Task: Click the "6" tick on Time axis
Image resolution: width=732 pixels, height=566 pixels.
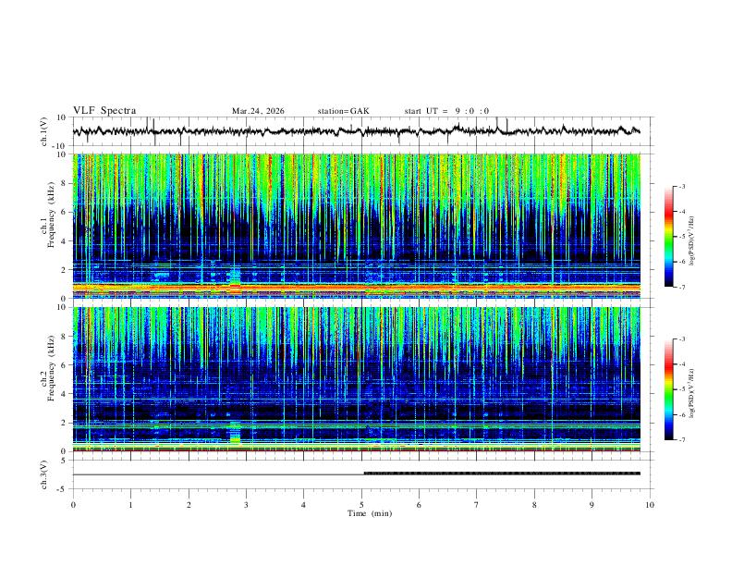Action: point(420,505)
